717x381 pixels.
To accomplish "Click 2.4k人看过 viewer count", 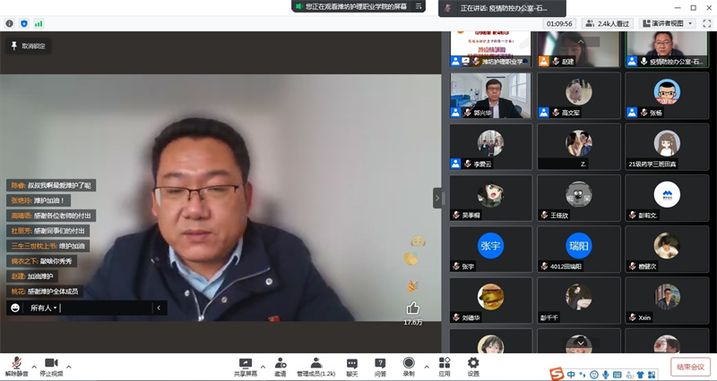I will click(608, 23).
